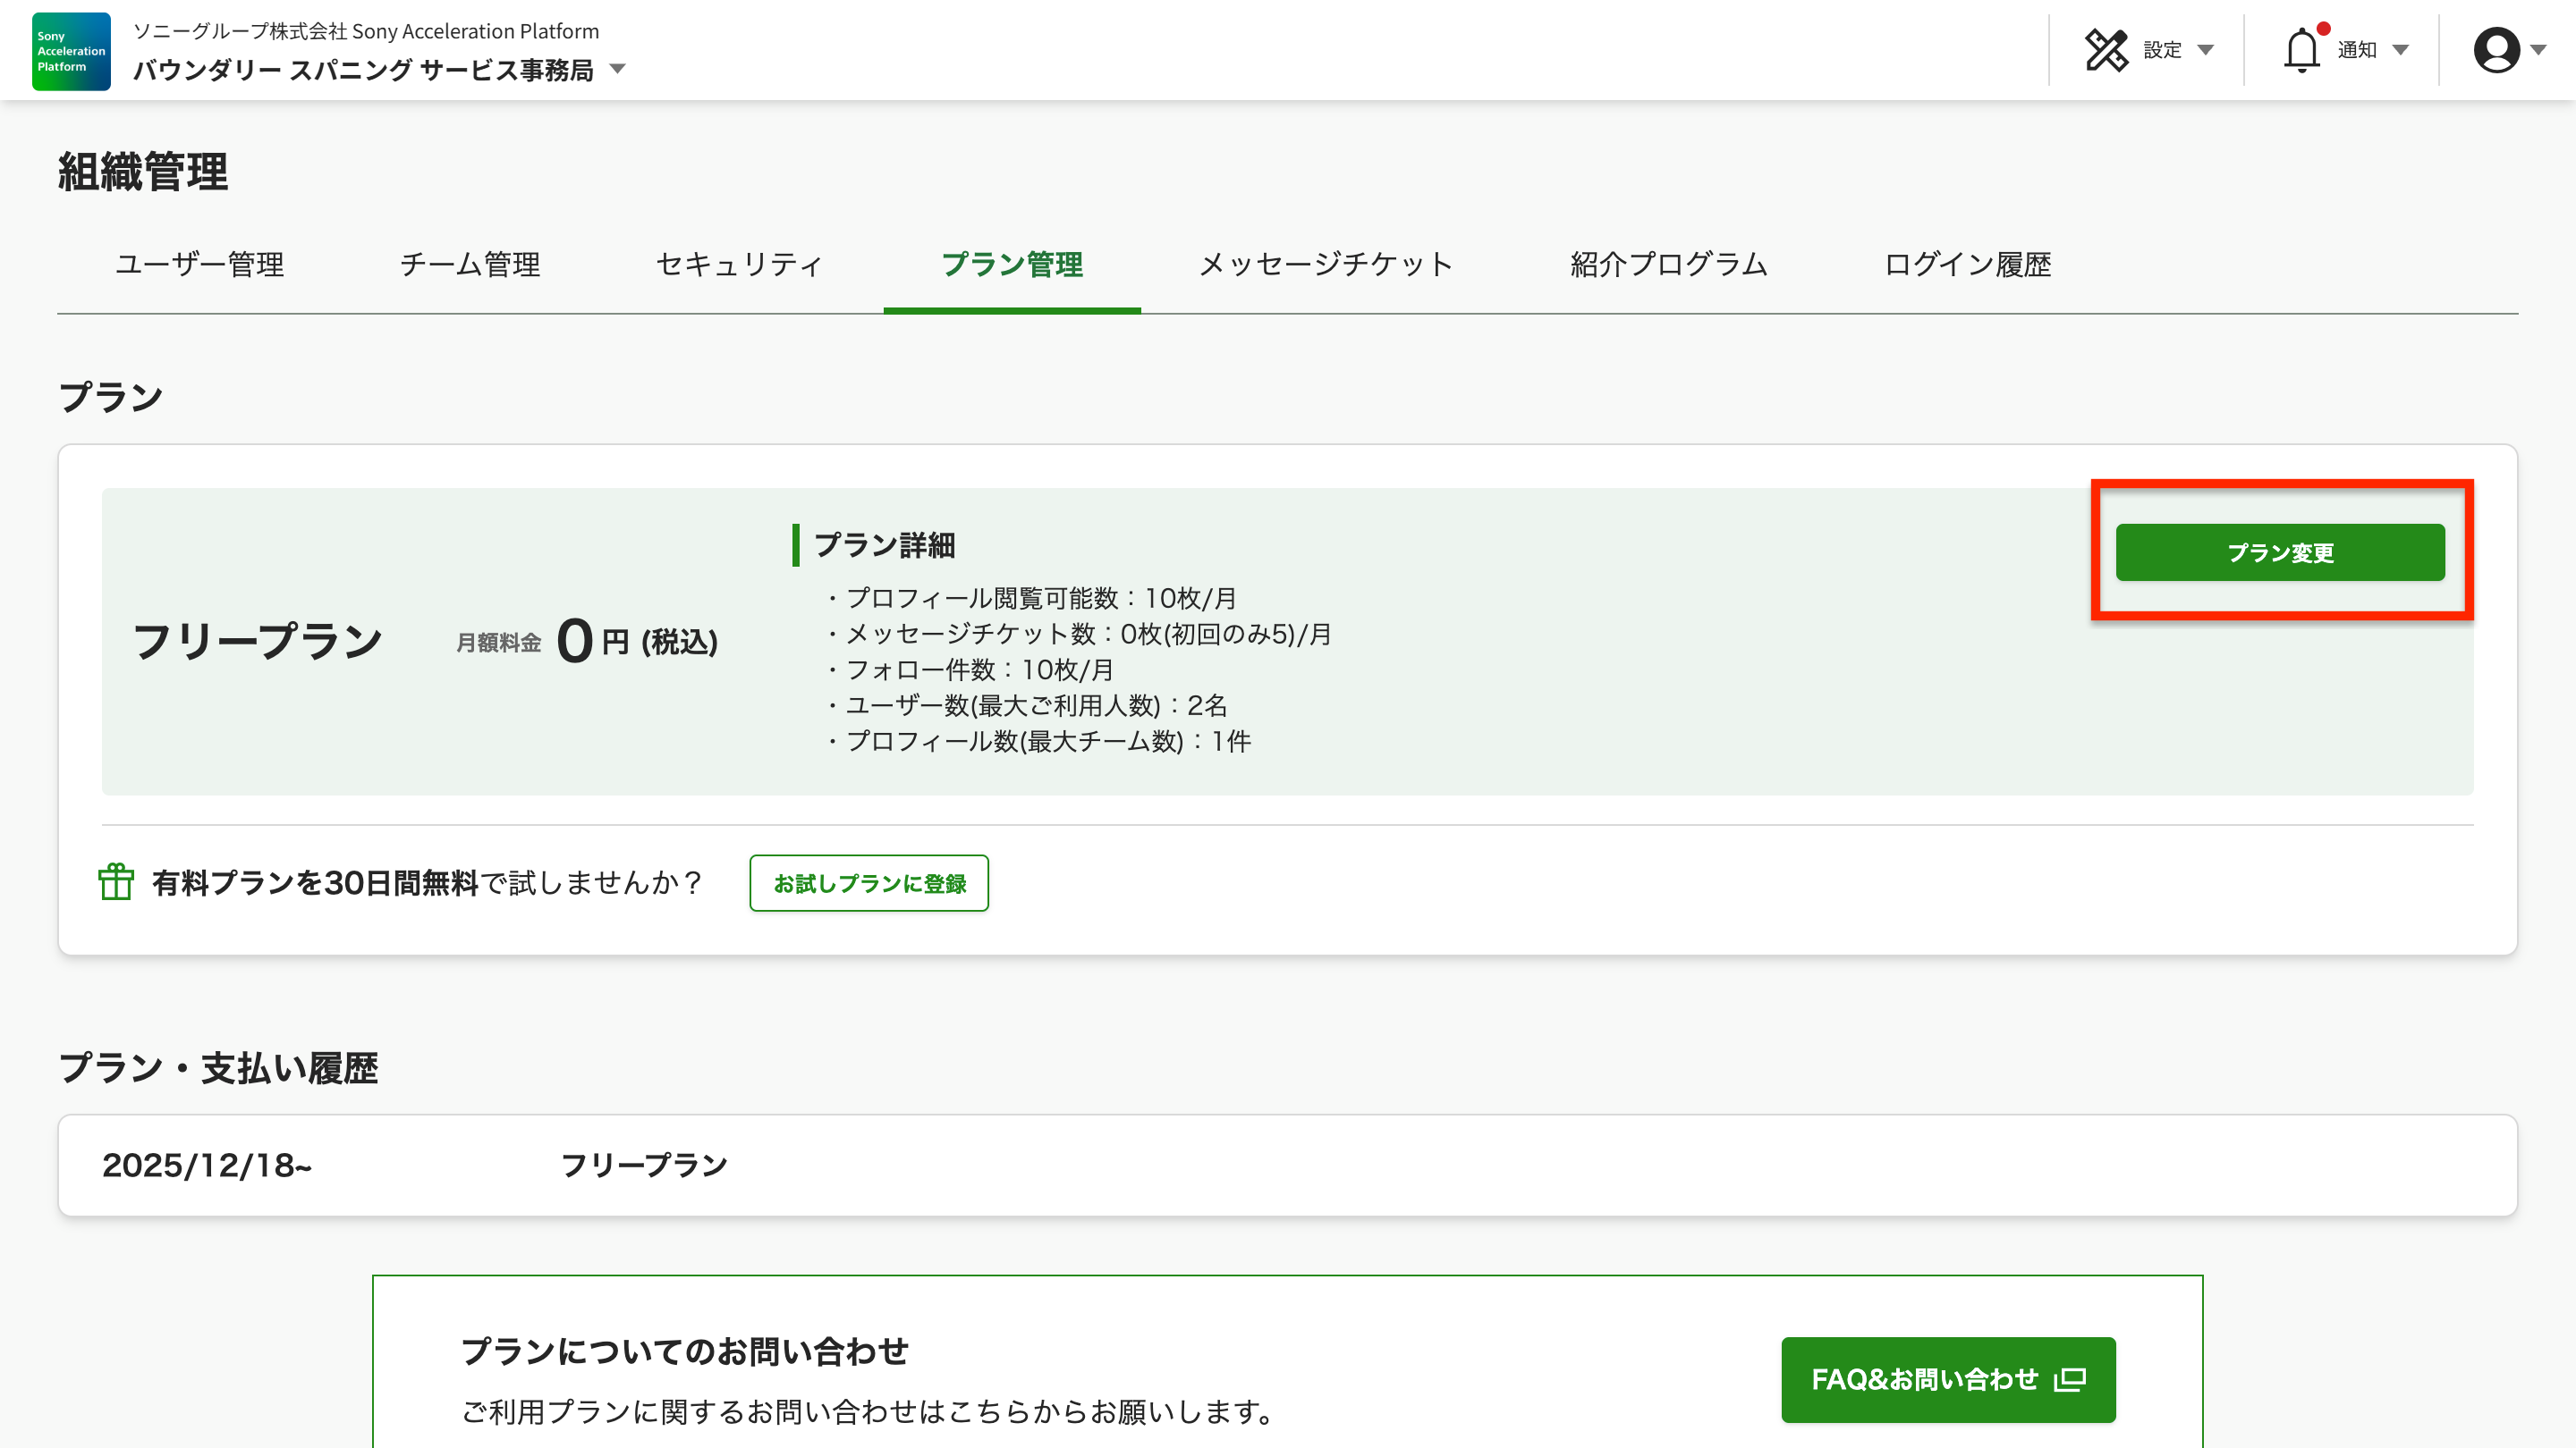
Task: Go to the 紹介プログラム tab
Action: point(1668,265)
